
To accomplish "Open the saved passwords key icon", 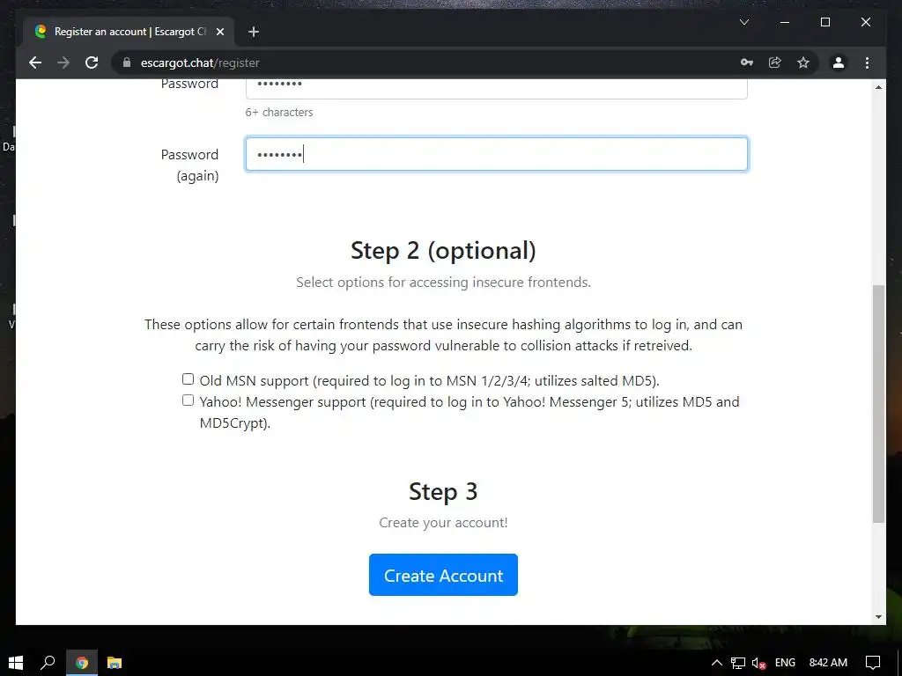I will click(747, 62).
